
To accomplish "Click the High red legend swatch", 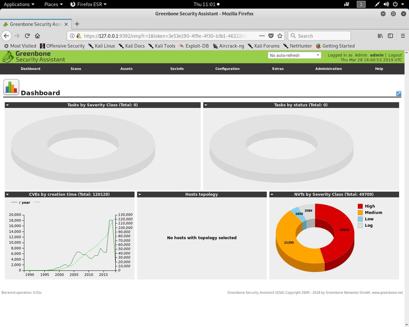I will click(x=360, y=206).
